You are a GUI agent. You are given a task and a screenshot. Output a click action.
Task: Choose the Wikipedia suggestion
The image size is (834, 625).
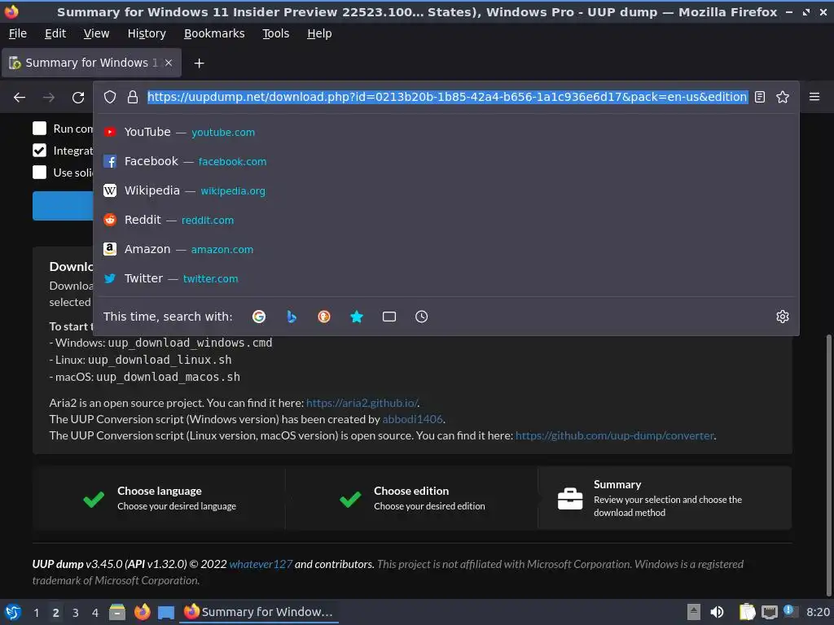click(446, 190)
